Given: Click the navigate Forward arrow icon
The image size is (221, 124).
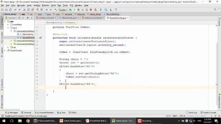Looking at the screenshot, I should (51, 10).
